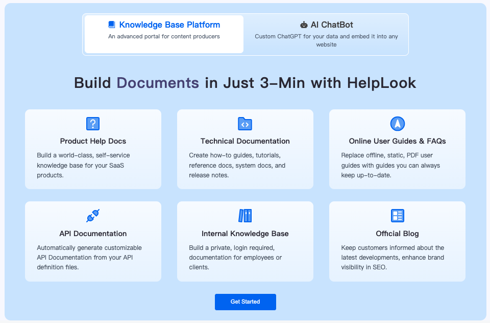This screenshot has width=490, height=323.
Task: Click the compass icon above Online User Guides
Action: coord(397,123)
